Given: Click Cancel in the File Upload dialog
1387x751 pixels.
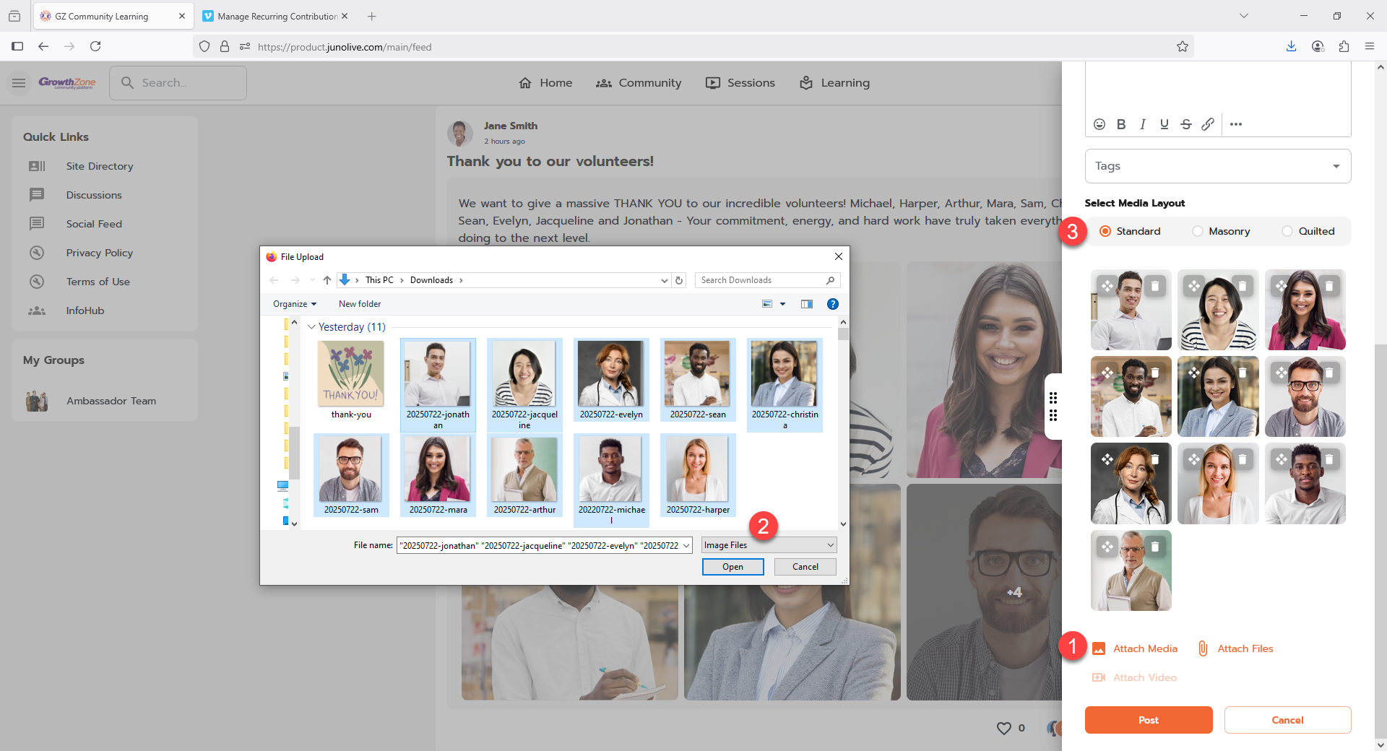Looking at the screenshot, I should pyautogui.click(x=805, y=567).
